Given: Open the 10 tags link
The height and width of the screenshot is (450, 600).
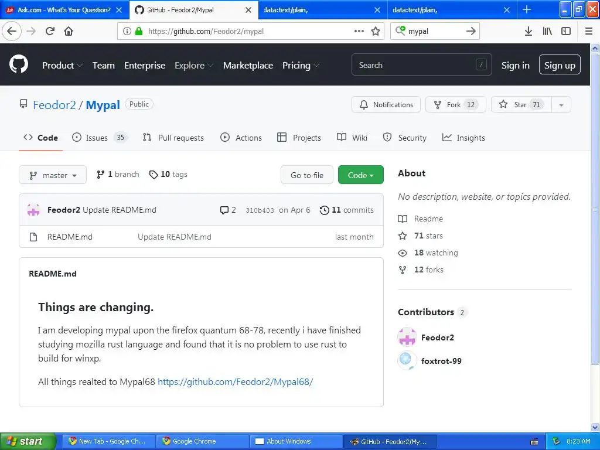Looking at the screenshot, I should (x=168, y=175).
